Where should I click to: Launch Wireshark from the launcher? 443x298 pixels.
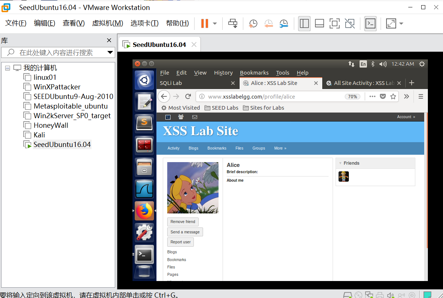pos(144,189)
